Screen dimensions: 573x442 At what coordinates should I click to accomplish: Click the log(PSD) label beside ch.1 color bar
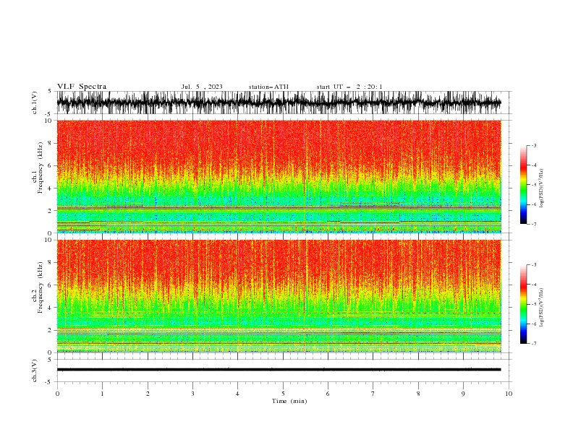[542, 188]
